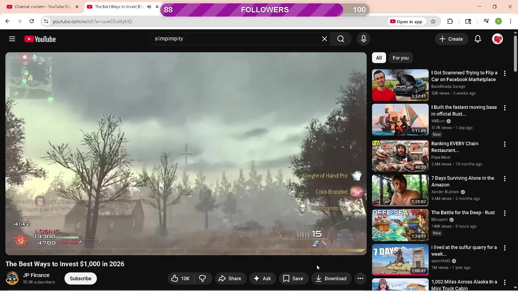Open Battle for the Deep thumbnail
This screenshot has height=291, width=518.
tap(400, 225)
